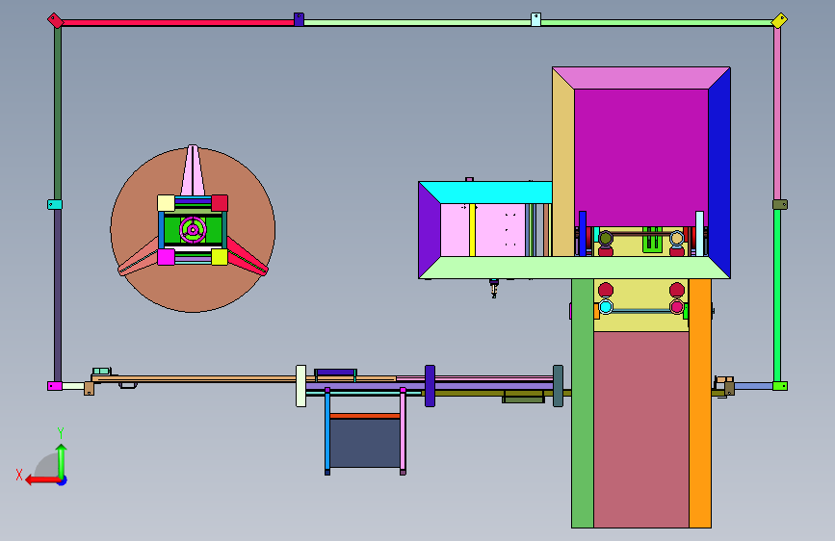Screen dimensions: 835x541
Task: Select the purple flange in the middle of the conveyor
Action: pos(430,386)
